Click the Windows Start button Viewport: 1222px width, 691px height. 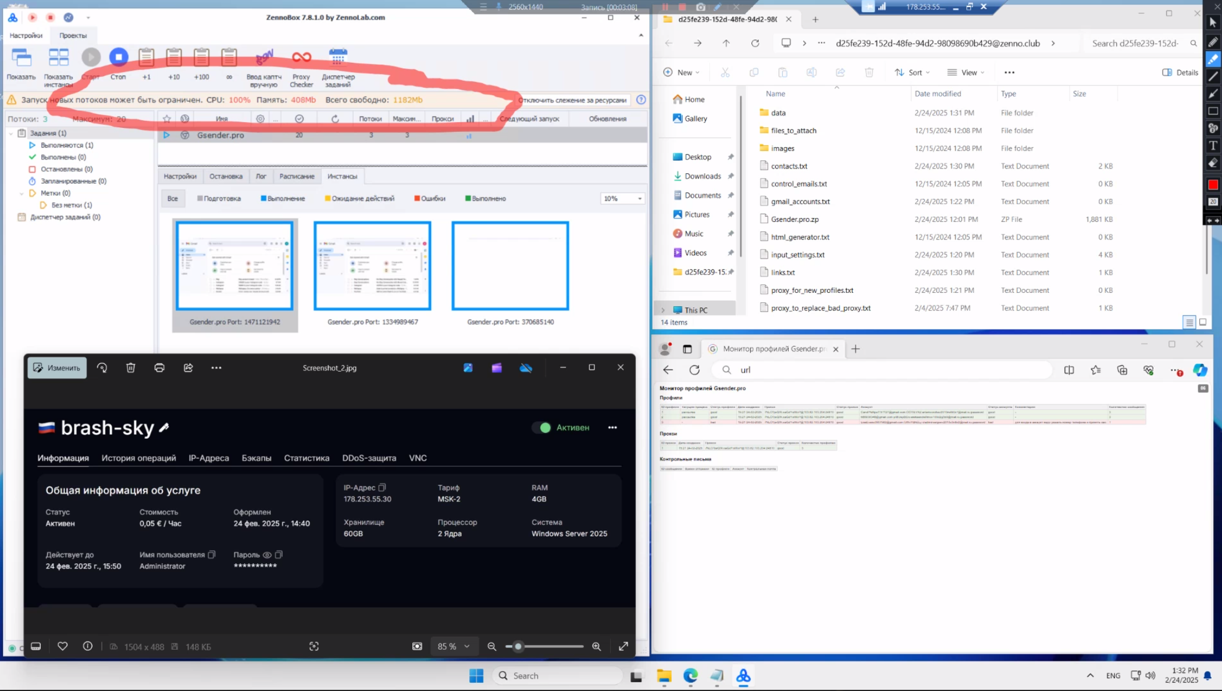476,675
